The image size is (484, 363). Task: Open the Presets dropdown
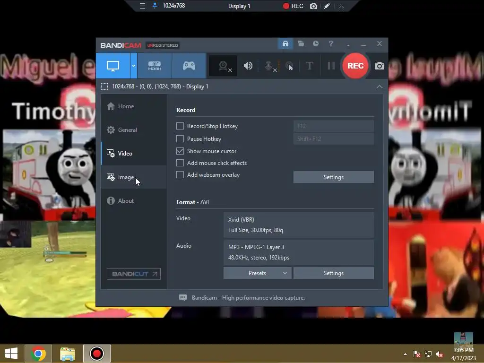pos(258,273)
